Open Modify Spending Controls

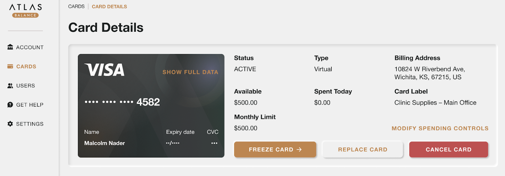pyautogui.click(x=440, y=128)
